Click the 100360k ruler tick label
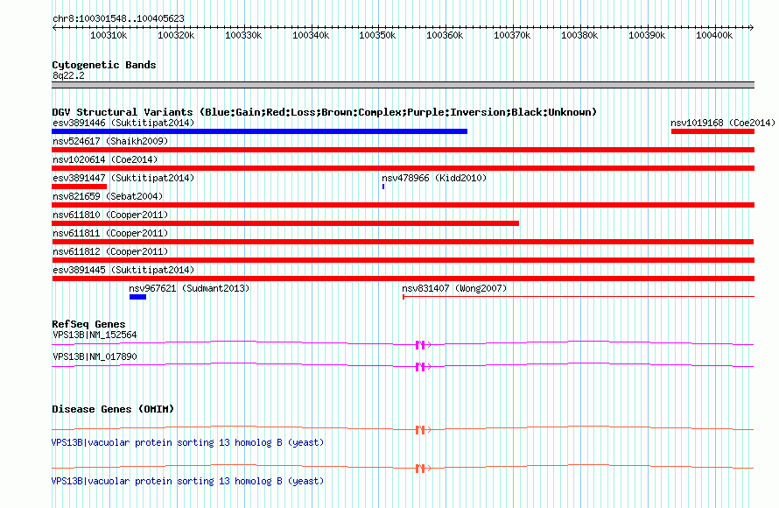 pos(445,35)
